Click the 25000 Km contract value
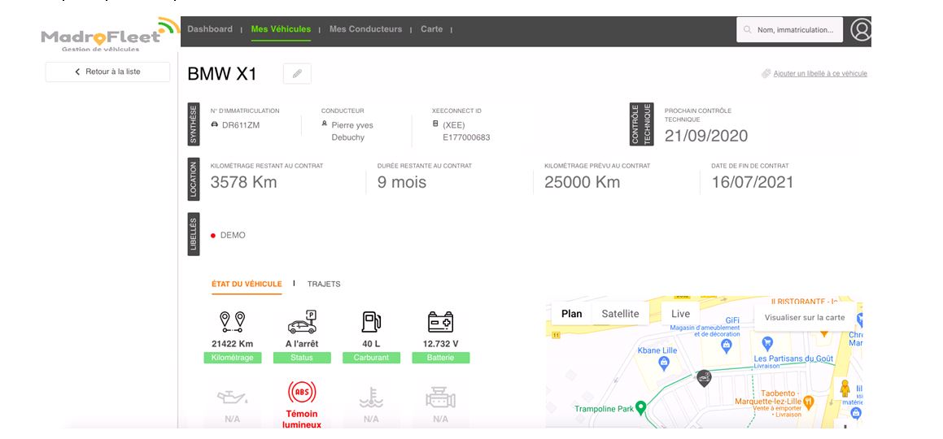Image resolution: width=943 pixels, height=439 pixels. (x=583, y=182)
